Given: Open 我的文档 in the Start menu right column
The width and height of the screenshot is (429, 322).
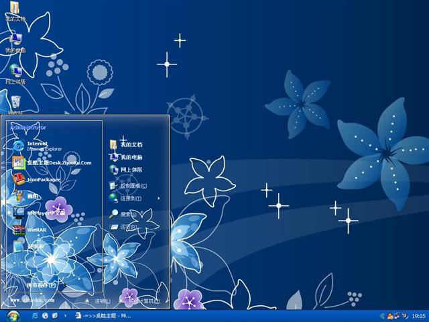Looking at the screenshot, I should point(125,145).
